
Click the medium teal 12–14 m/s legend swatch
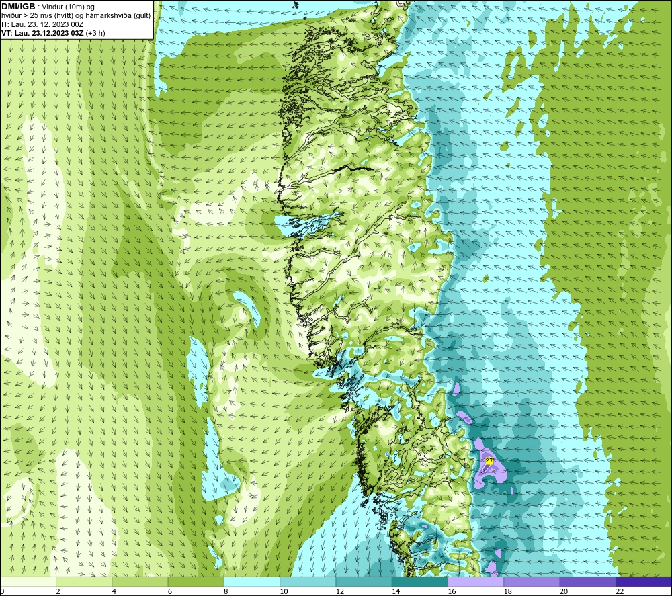[x=364, y=581]
